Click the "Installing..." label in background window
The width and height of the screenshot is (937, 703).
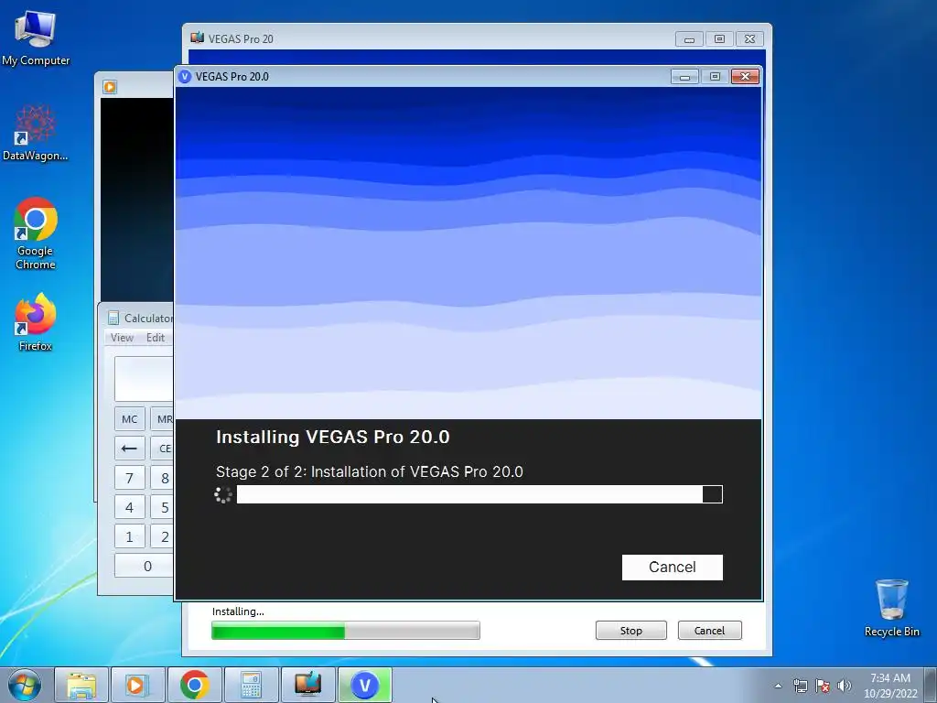point(238,611)
